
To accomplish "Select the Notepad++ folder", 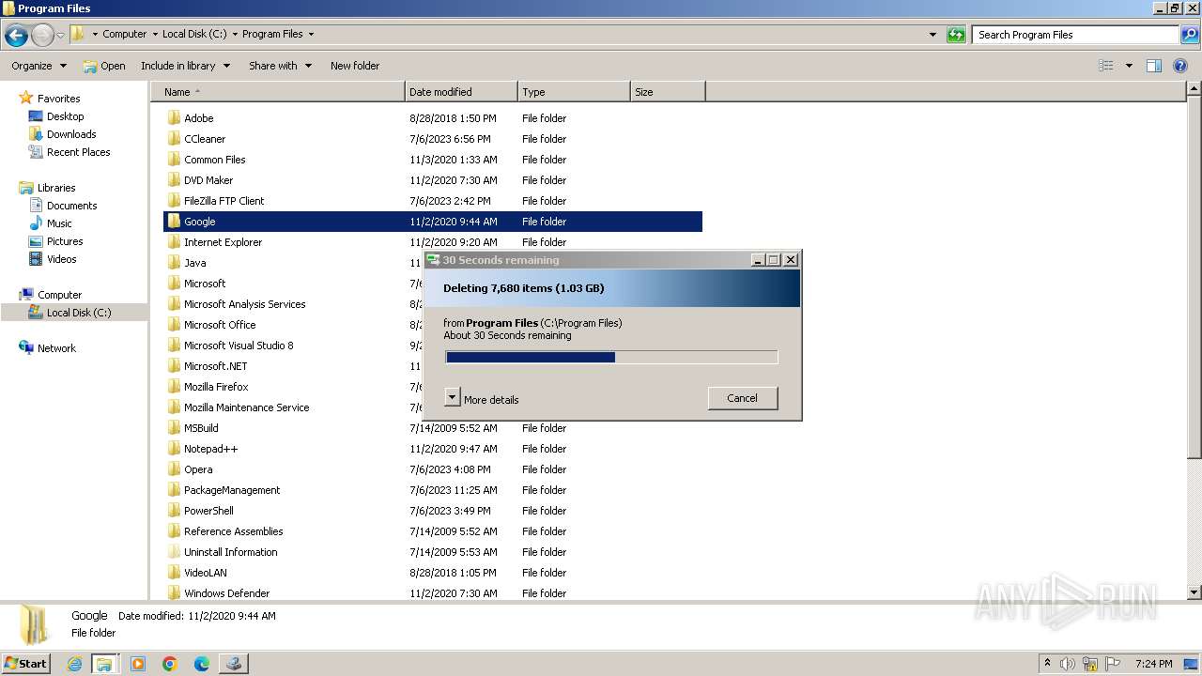I will 210,449.
